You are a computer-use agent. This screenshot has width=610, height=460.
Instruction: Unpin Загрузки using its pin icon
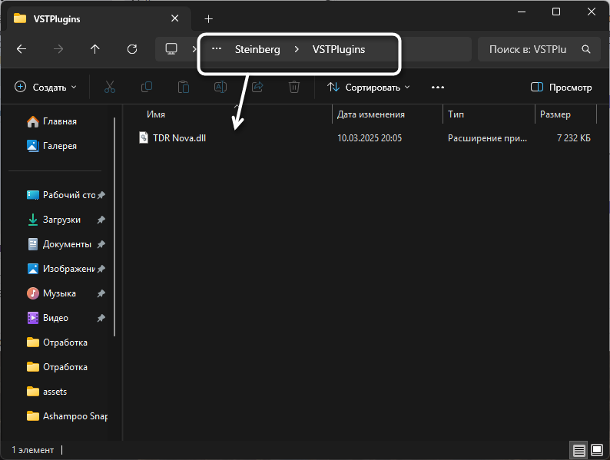click(101, 220)
